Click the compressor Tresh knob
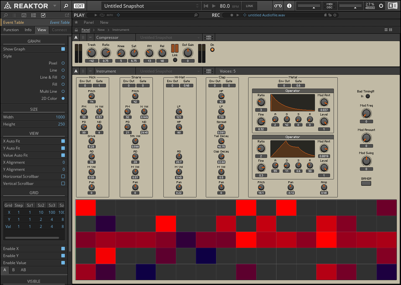401x285 pixels. tap(92, 52)
